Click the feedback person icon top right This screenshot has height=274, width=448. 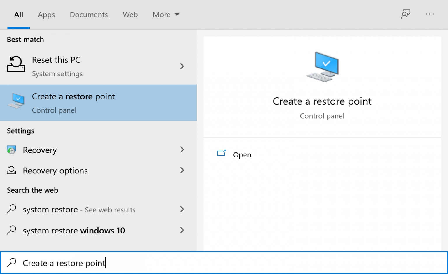(x=406, y=14)
